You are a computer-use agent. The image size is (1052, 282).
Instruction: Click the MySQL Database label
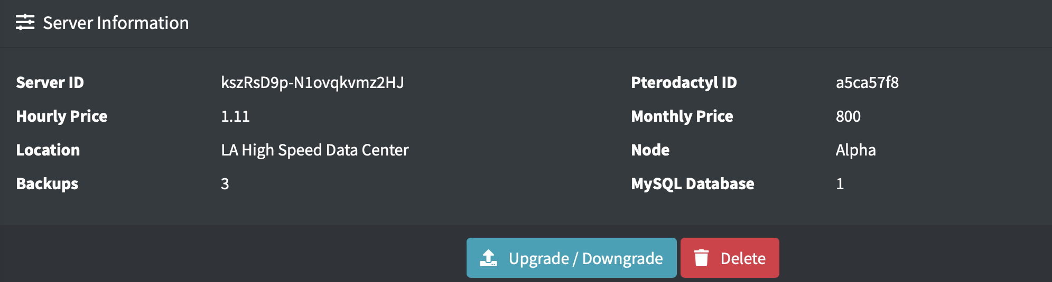pos(692,184)
